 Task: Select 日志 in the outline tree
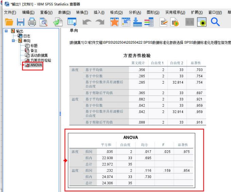click(x=26, y=36)
